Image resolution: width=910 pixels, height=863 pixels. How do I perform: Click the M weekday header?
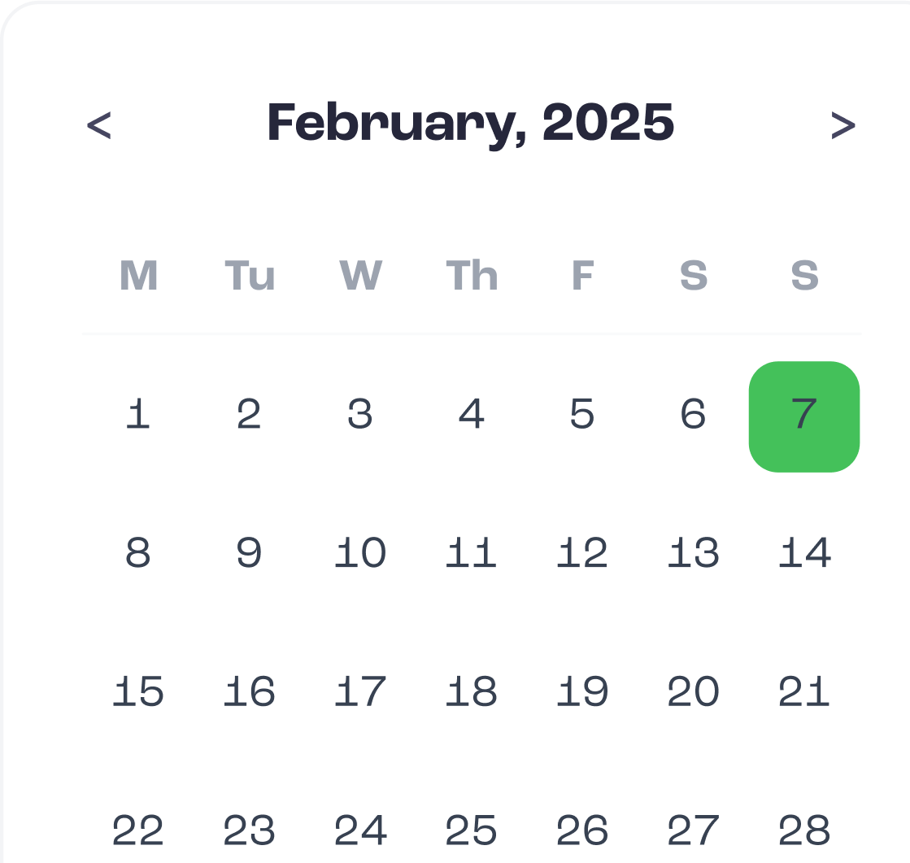click(139, 275)
